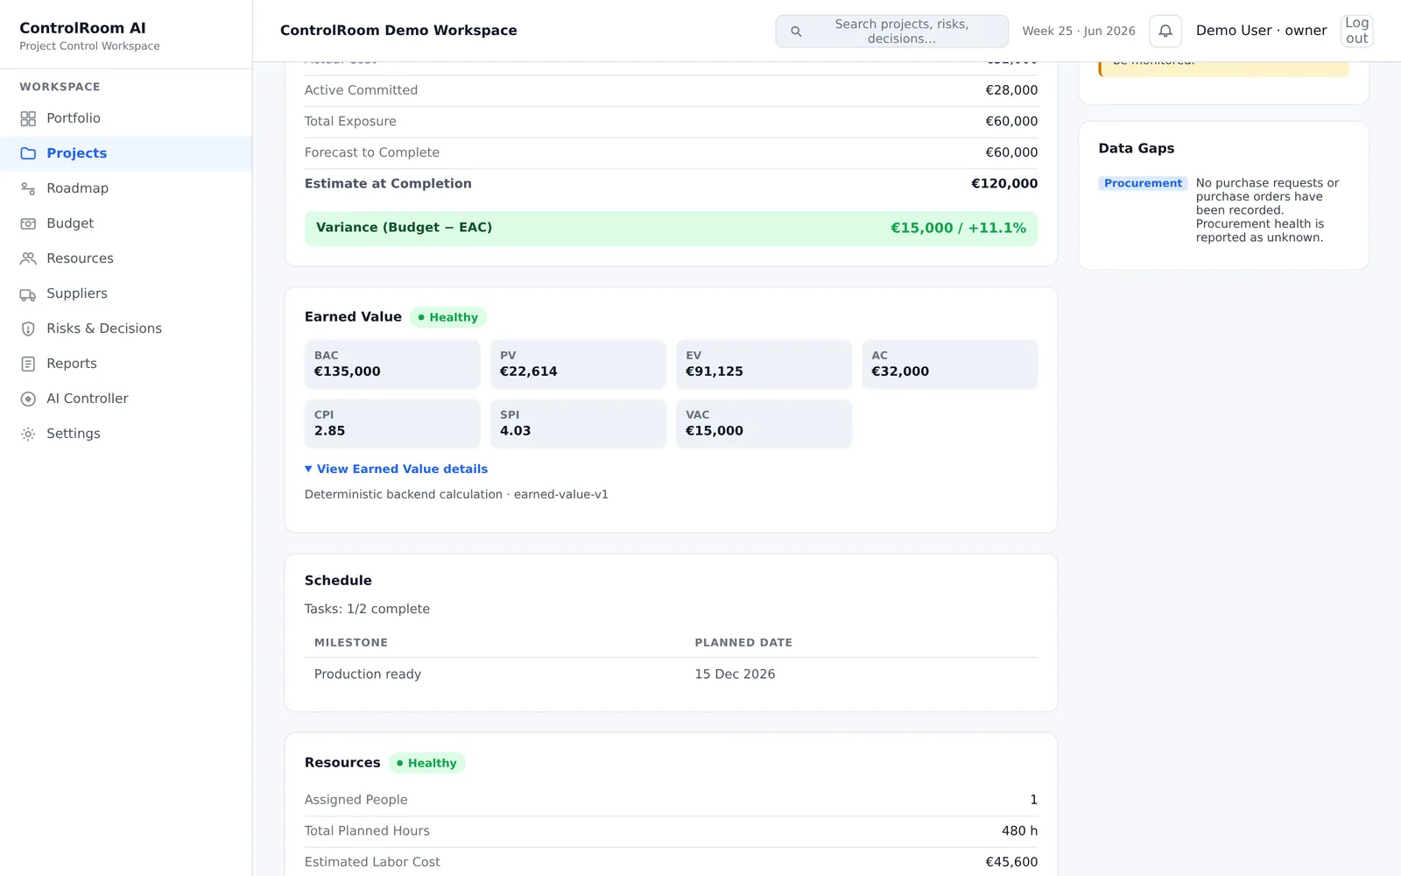Click the Roadmap icon in sidebar

(28, 188)
